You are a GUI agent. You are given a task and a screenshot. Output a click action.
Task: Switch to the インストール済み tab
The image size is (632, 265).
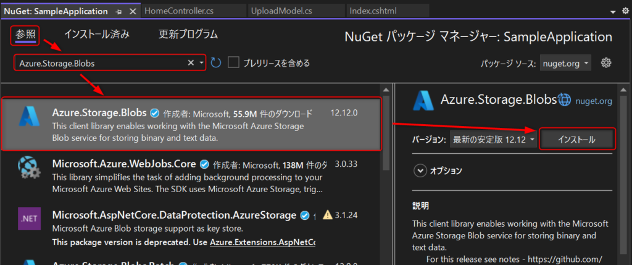click(97, 35)
